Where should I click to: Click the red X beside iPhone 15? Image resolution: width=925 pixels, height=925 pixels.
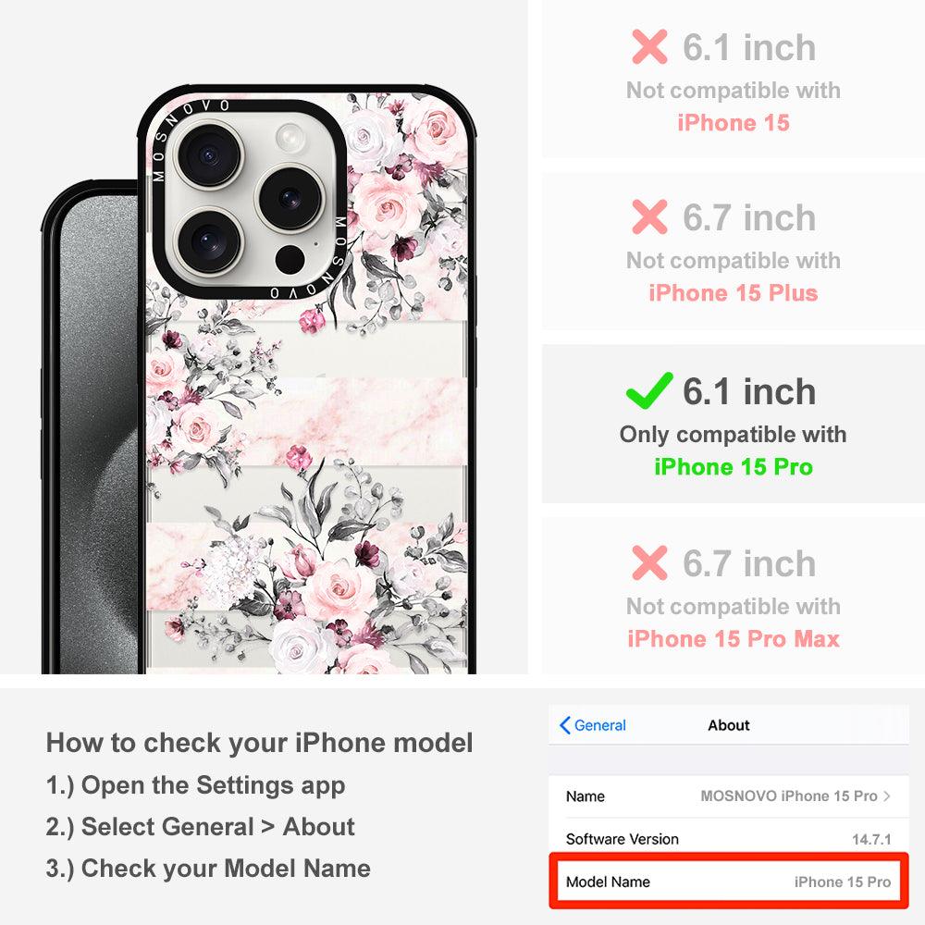pos(649,46)
